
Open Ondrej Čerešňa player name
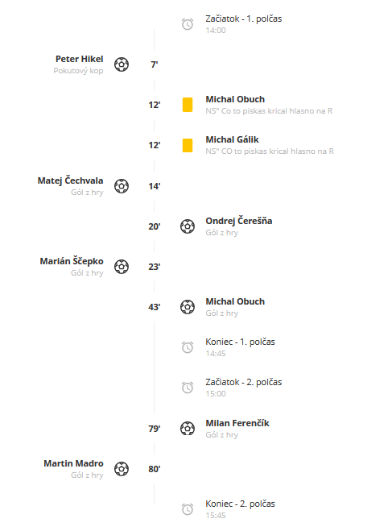[239, 221]
